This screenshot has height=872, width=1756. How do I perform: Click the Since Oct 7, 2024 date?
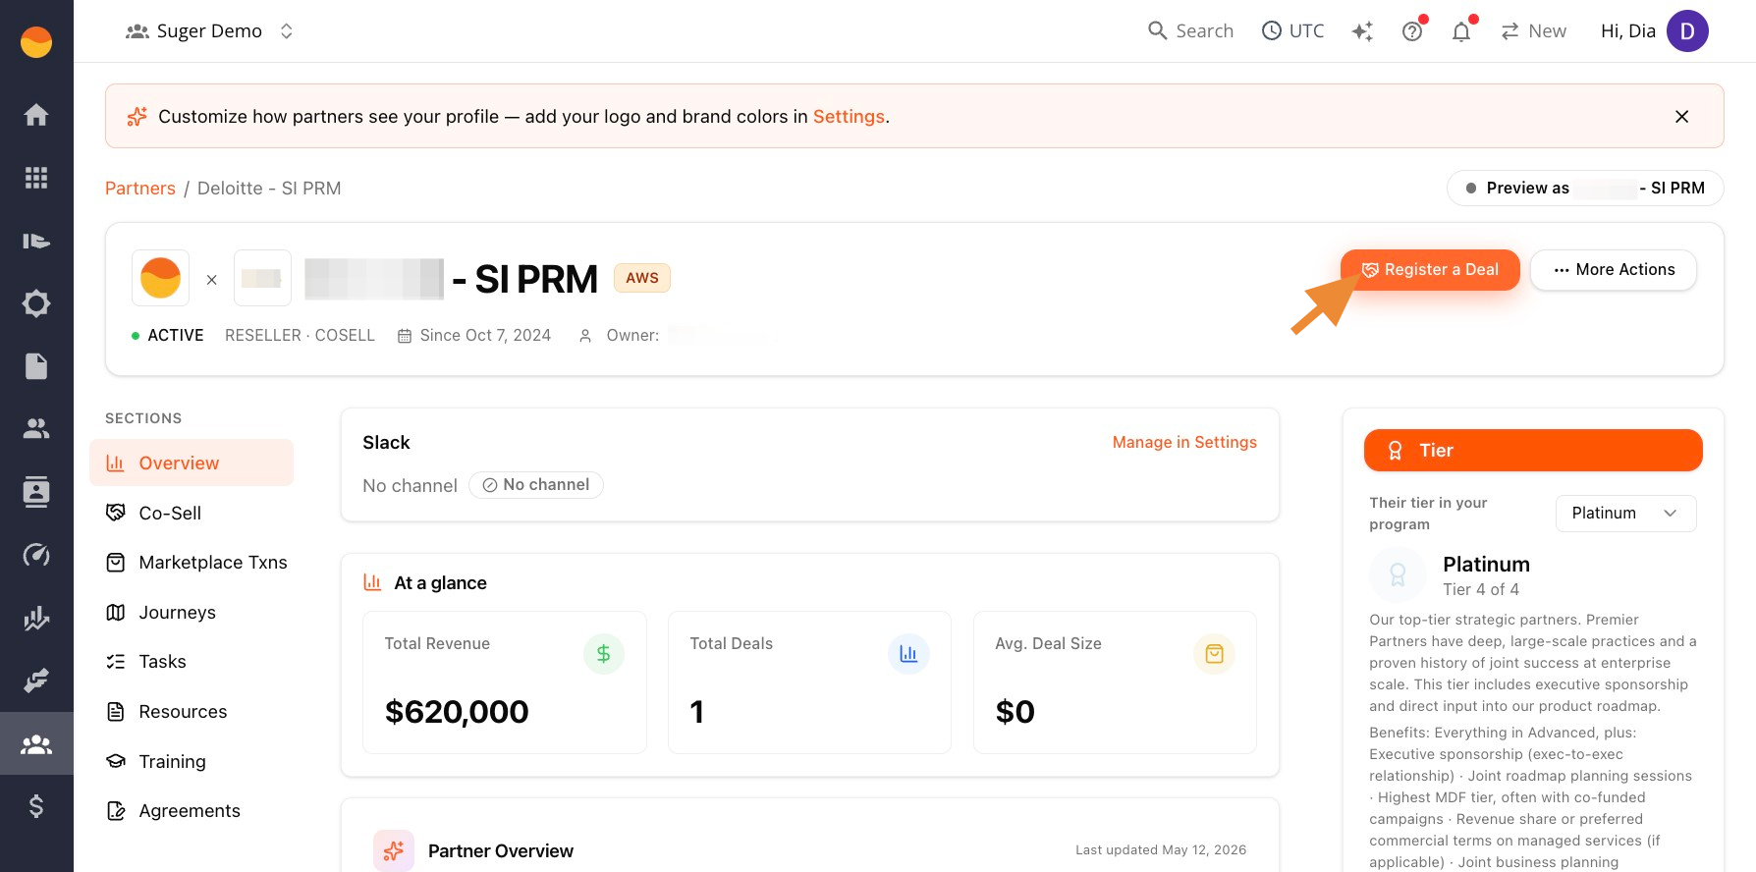pyautogui.click(x=474, y=336)
